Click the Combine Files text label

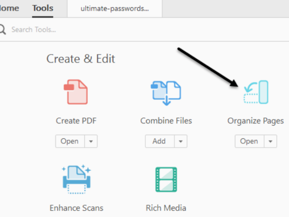pos(166,121)
